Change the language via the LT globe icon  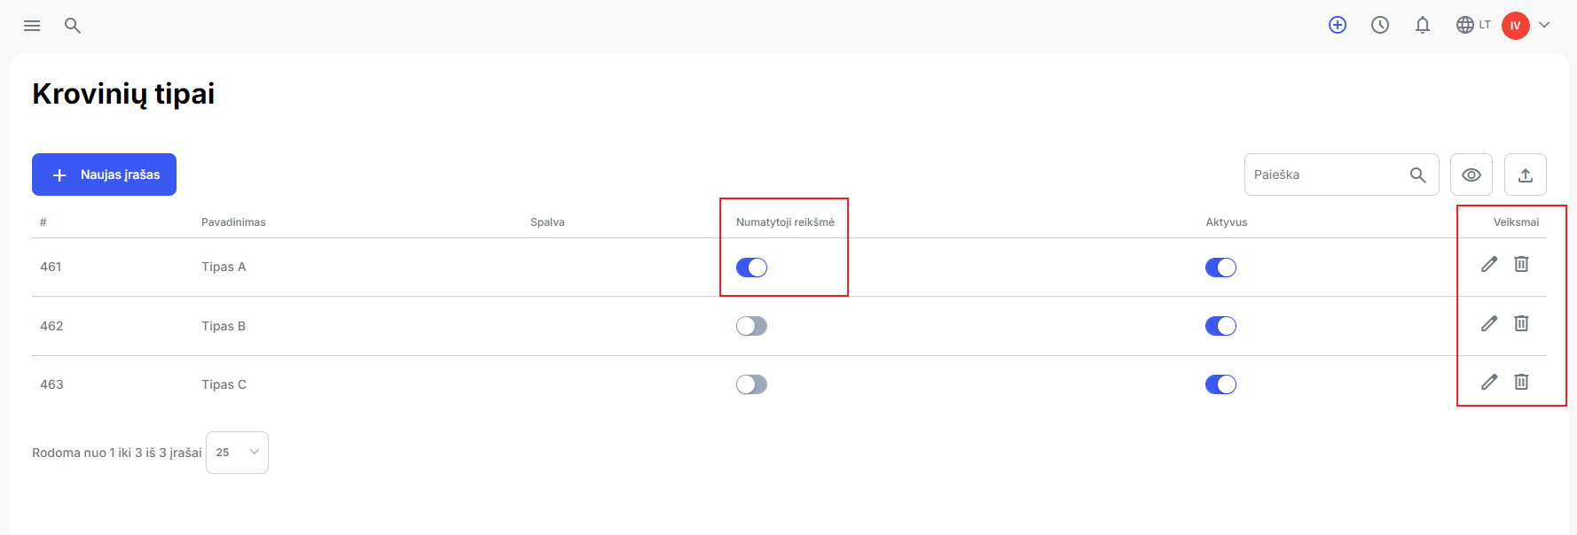(1473, 25)
